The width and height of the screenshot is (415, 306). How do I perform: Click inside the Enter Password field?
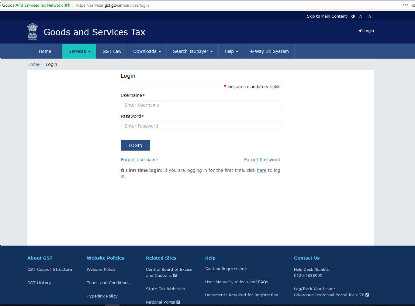click(200, 126)
